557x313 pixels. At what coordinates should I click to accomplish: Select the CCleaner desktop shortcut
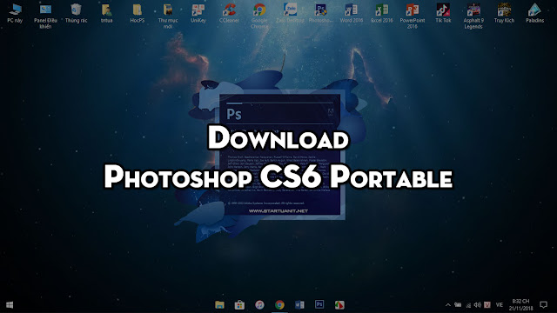click(229, 14)
